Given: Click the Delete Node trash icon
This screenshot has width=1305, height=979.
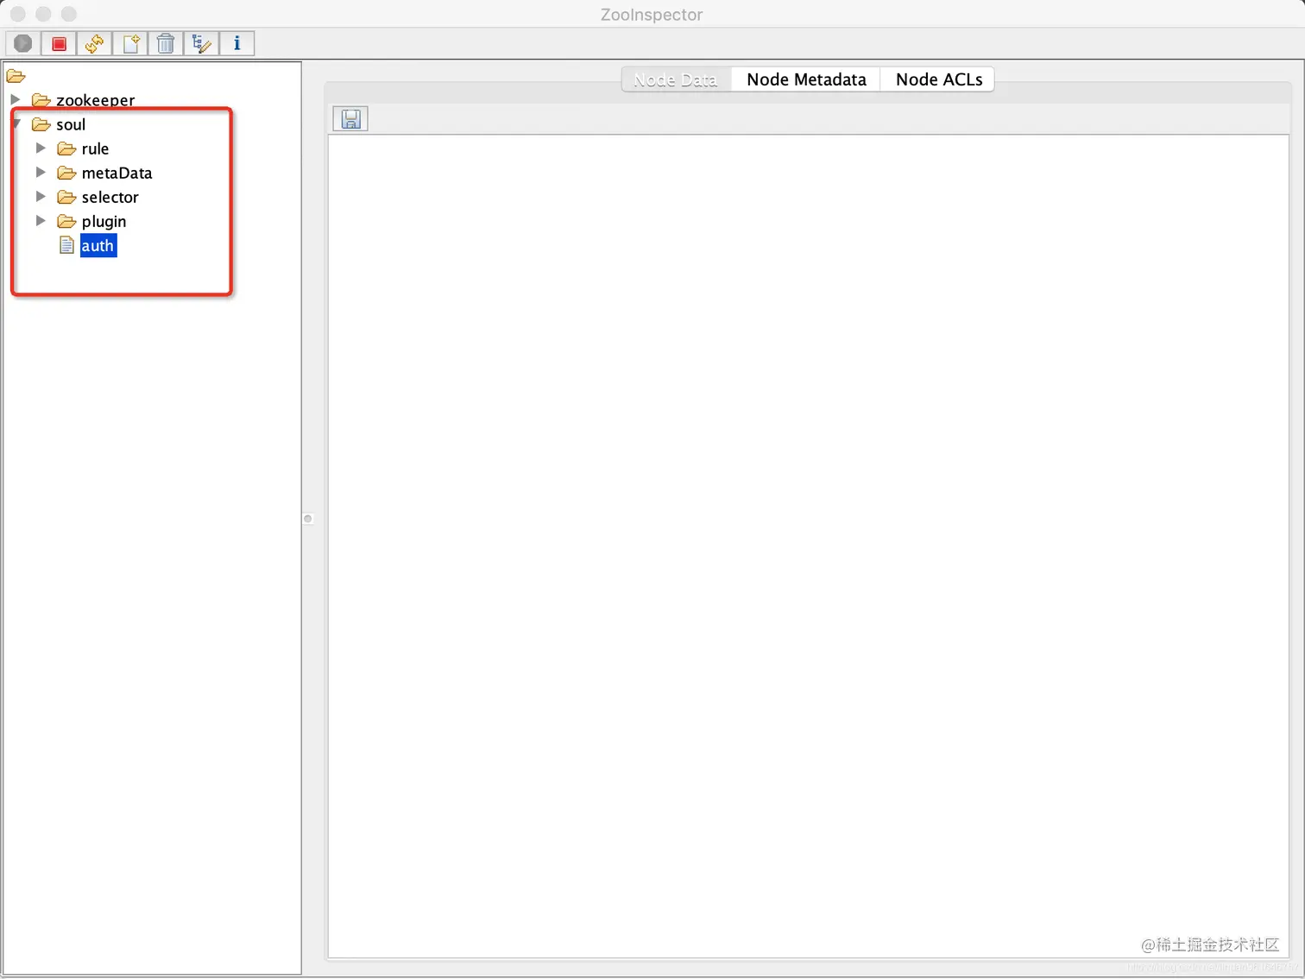Looking at the screenshot, I should 166,43.
